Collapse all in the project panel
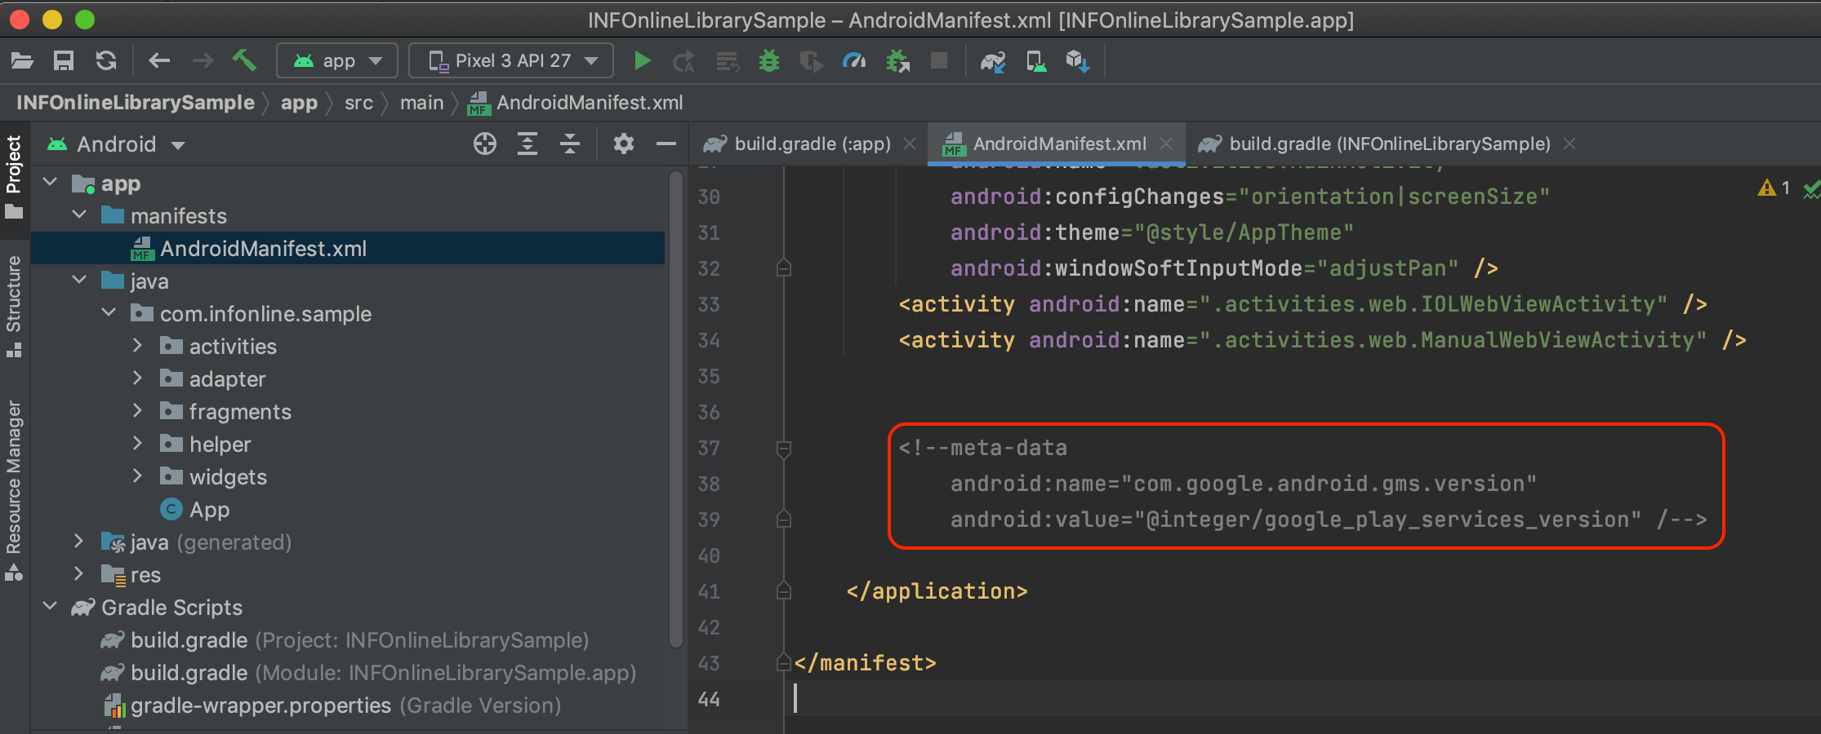Screen dimensions: 1821x734 (570, 144)
